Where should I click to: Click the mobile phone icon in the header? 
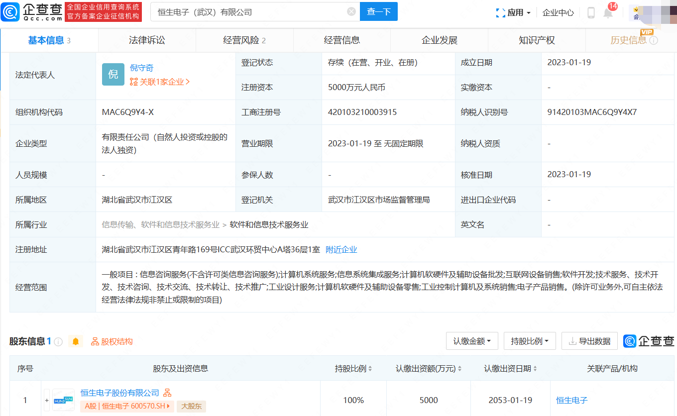(591, 12)
